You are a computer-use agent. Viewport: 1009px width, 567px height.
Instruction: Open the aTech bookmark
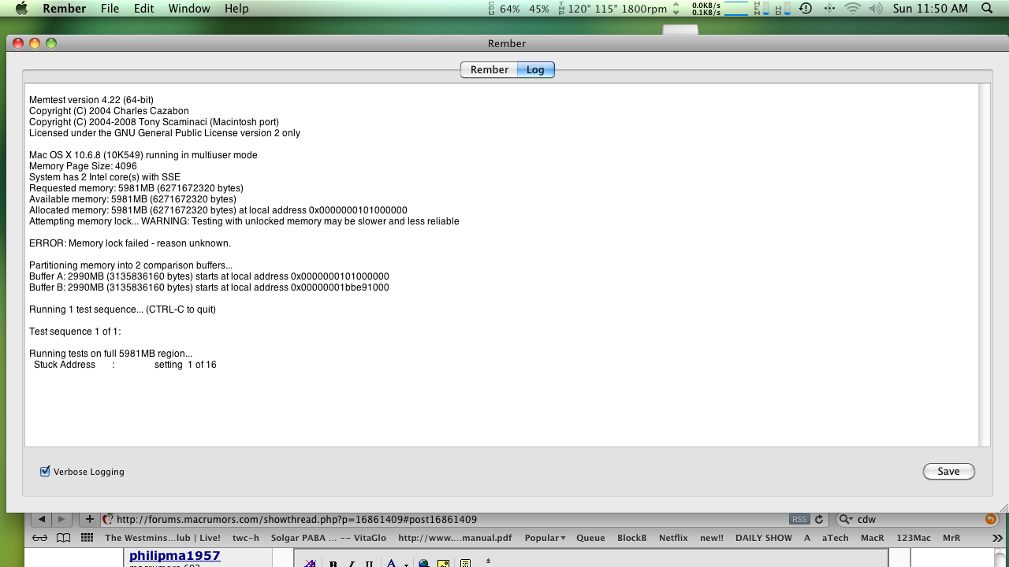[x=836, y=538]
